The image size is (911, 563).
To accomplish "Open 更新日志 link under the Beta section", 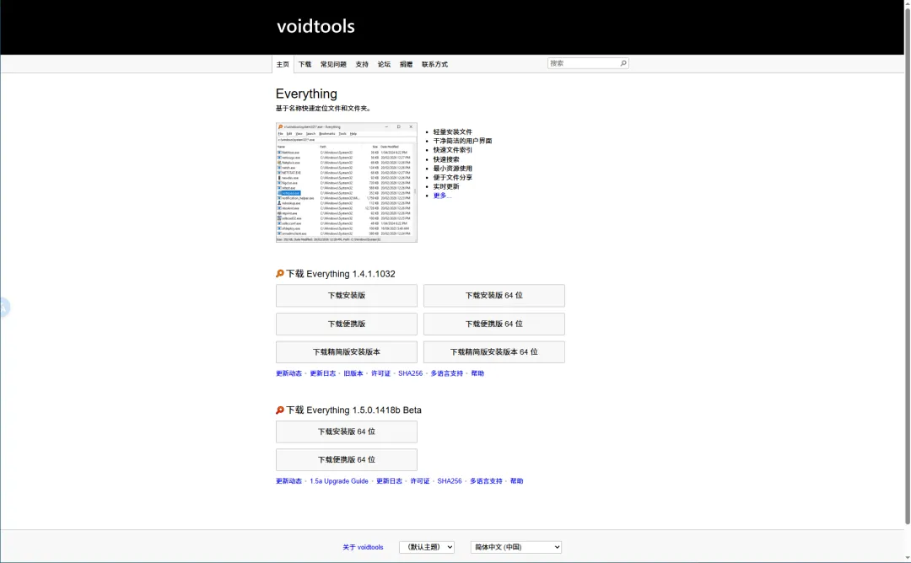I will tap(389, 481).
